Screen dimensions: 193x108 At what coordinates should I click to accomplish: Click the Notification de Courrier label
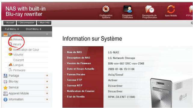81,91
